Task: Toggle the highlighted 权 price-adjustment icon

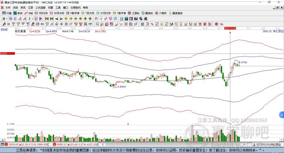Action: point(36,19)
